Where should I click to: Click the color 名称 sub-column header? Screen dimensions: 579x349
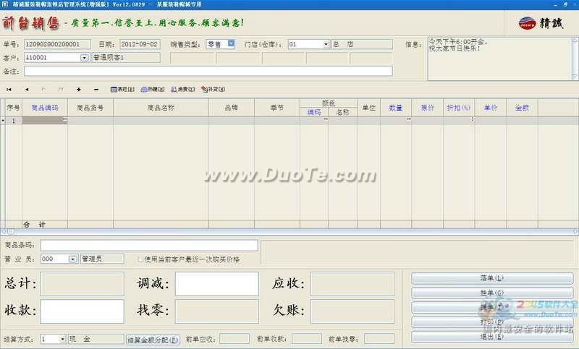click(x=342, y=112)
